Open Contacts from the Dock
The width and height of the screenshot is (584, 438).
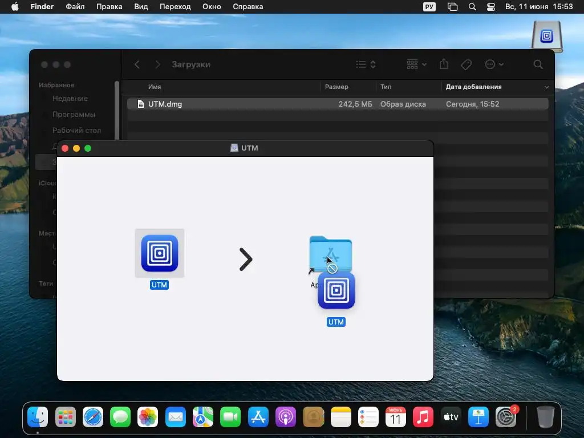pyautogui.click(x=313, y=417)
